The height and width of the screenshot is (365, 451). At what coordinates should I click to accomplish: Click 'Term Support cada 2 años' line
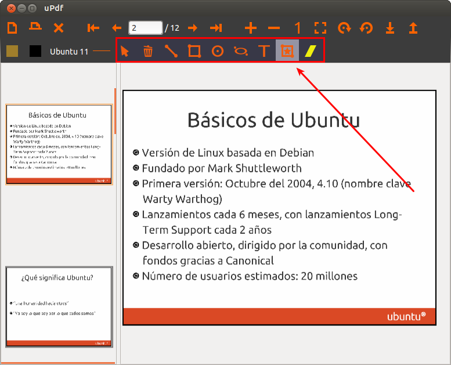tap(207, 230)
